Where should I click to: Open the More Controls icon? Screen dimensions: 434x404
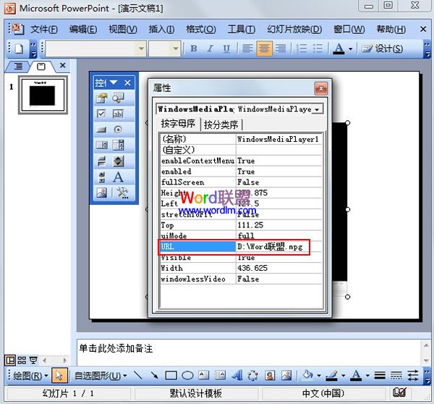pos(122,193)
